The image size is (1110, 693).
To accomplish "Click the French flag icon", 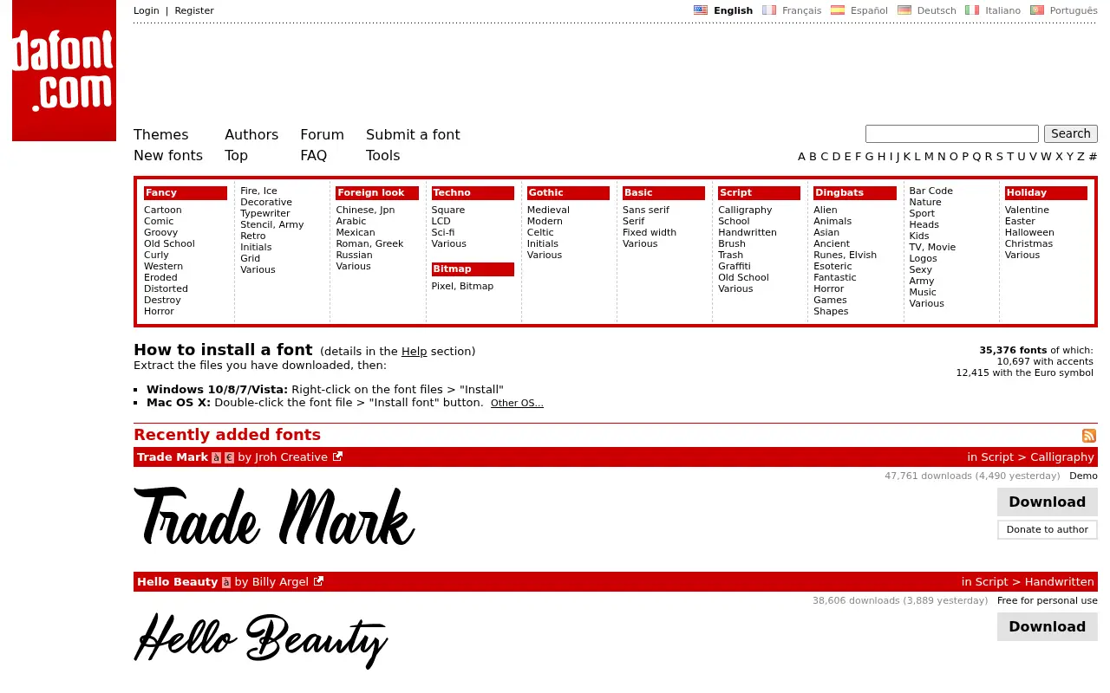I will (x=769, y=10).
